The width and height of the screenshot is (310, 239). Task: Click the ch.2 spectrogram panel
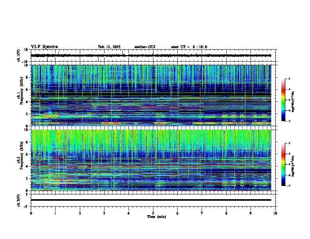[151, 160]
